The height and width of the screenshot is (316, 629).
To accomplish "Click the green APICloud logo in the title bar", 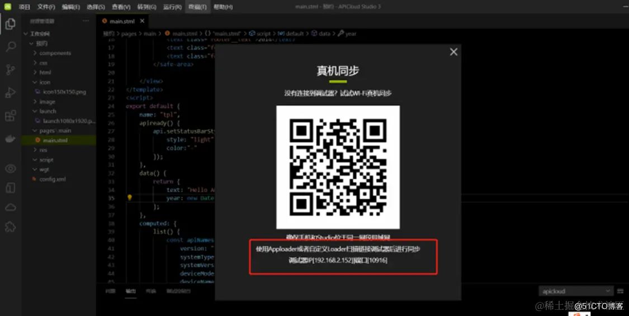I will pyautogui.click(x=8, y=7).
